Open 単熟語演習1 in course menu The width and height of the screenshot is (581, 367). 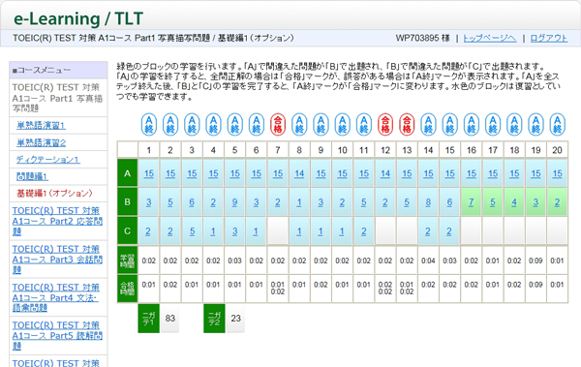(41, 125)
